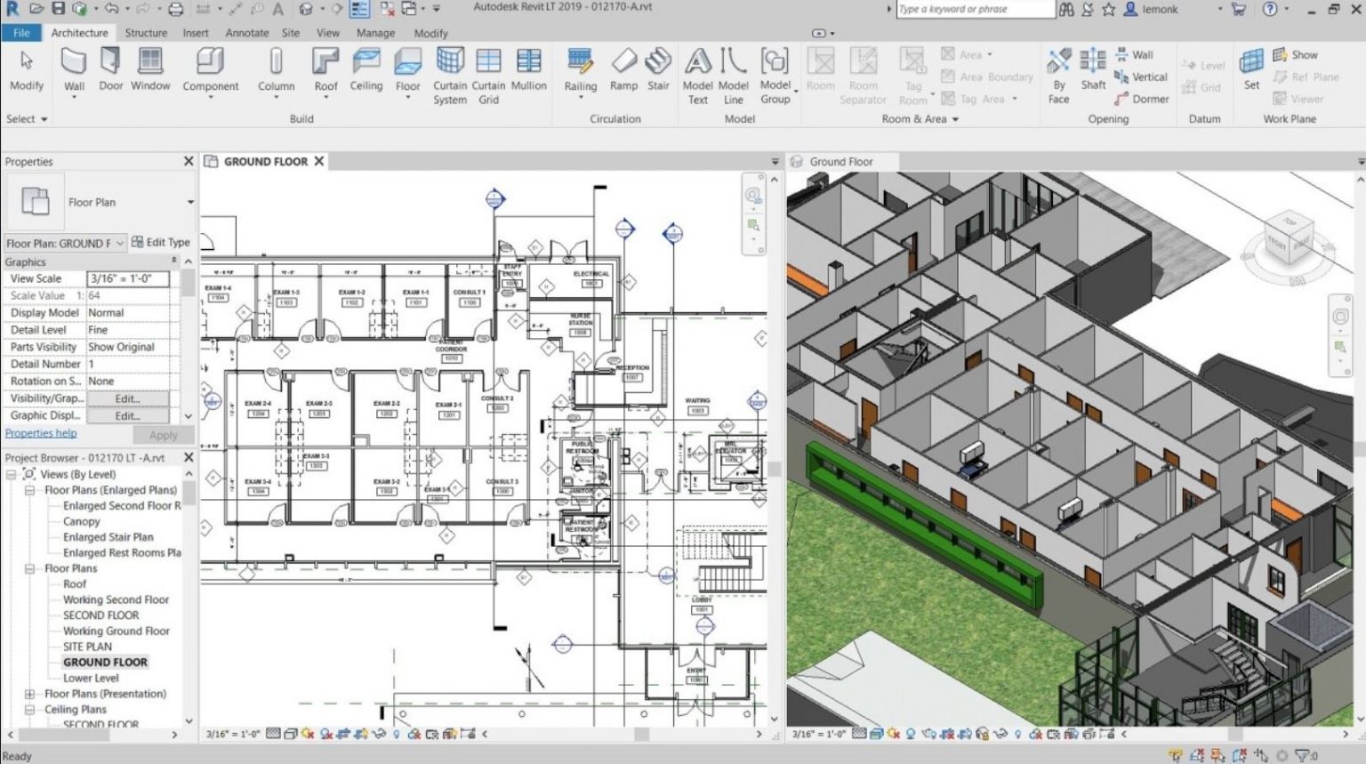Switch to the Annotate ribbon tab
Image resolution: width=1366 pixels, height=764 pixels.
[246, 33]
